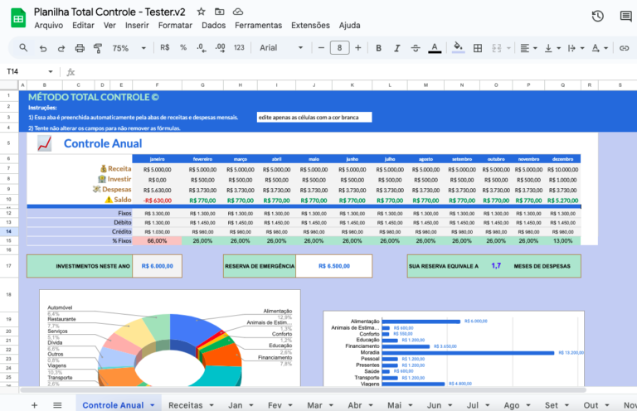
Task: Switch to the Receitas sheet tab
Action: click(185, 405)
